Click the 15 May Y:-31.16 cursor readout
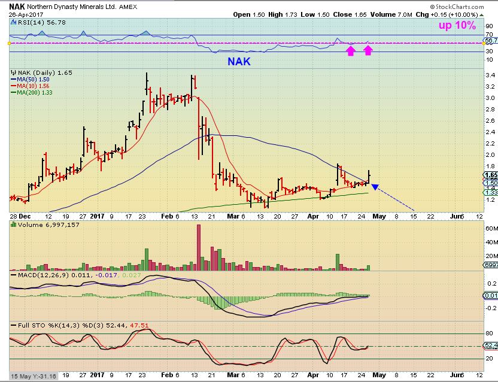Viewport: 498px width, 382px height. click(x=34, y=376)
